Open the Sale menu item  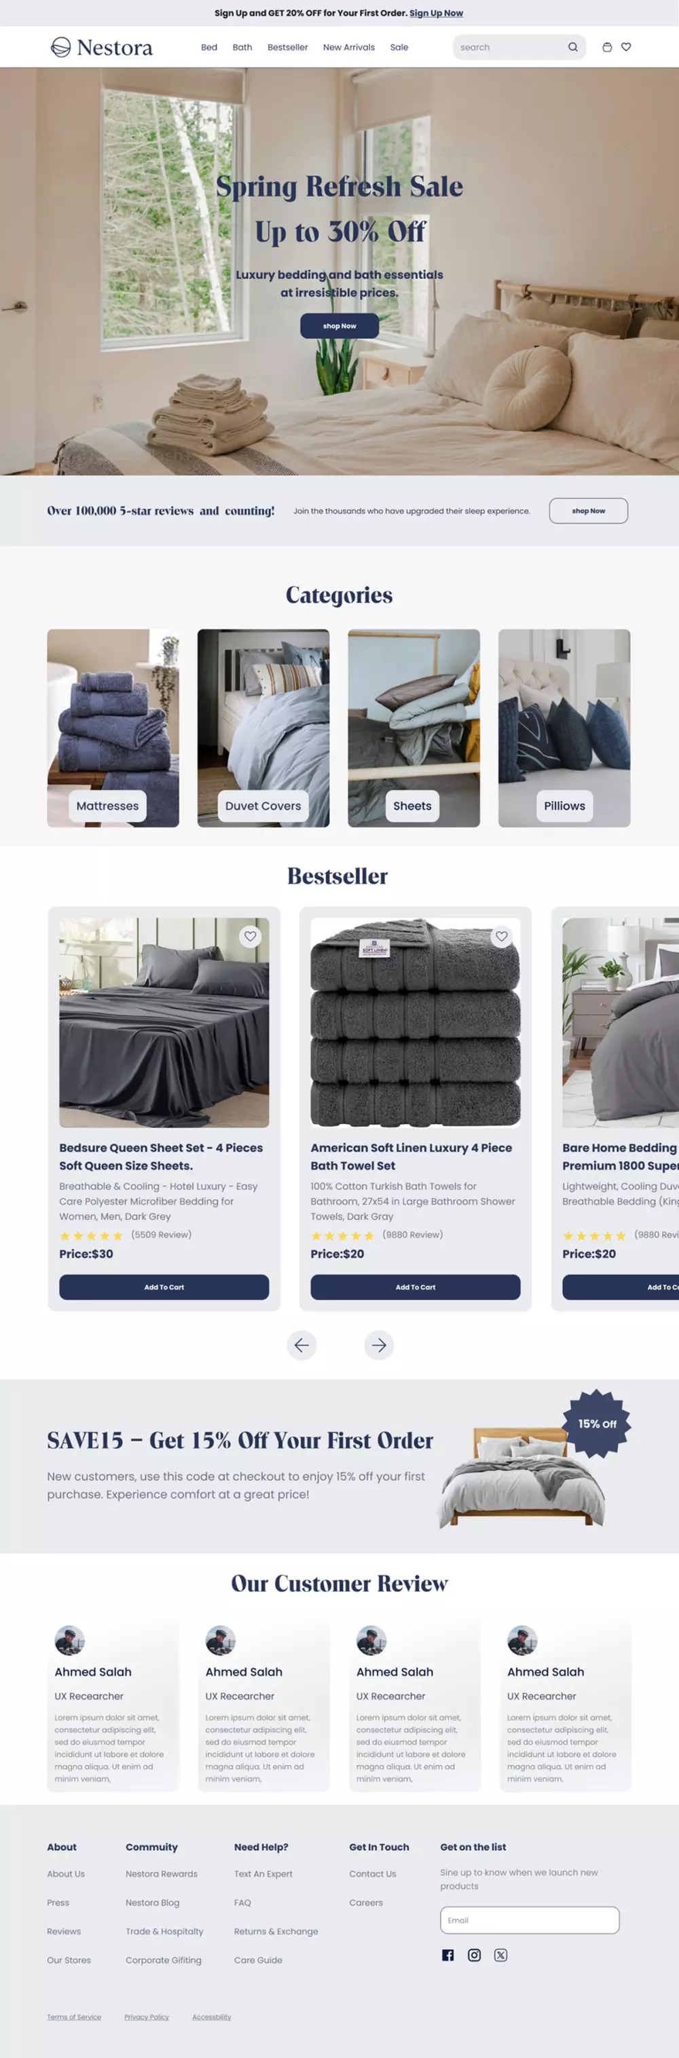click(x=399, y=47)
